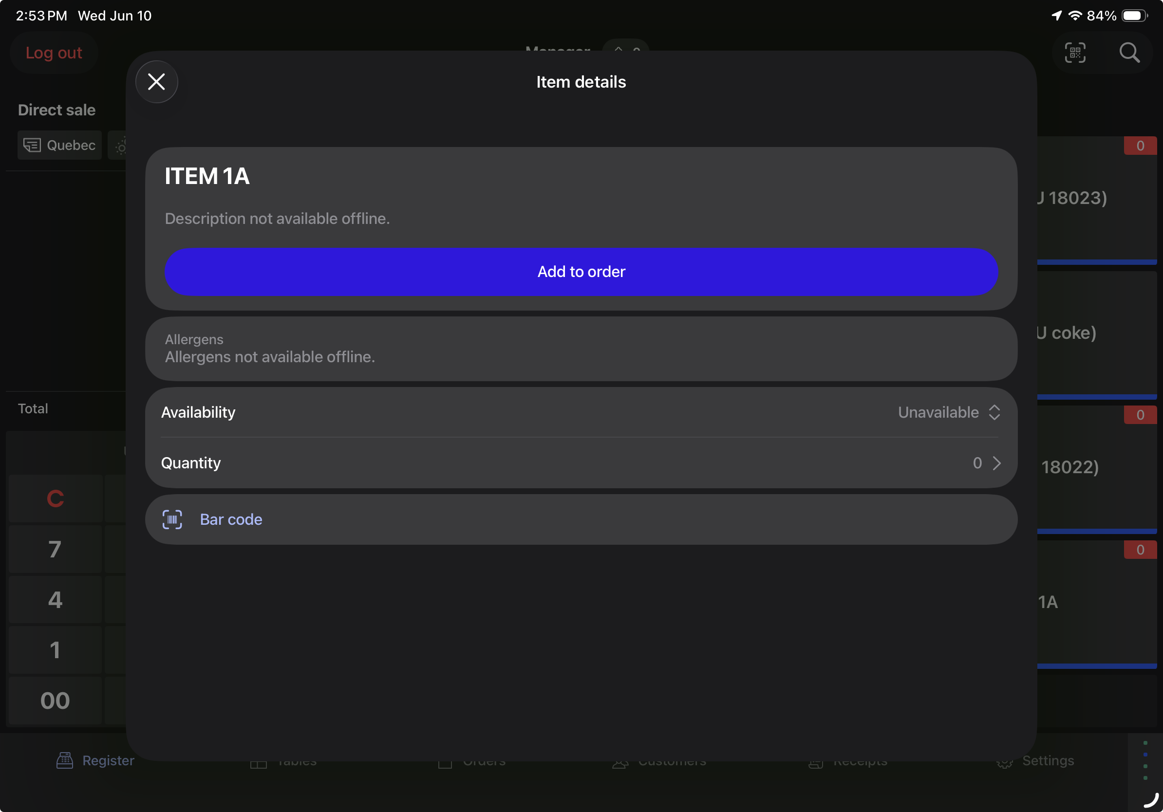Switch to the Register tab

[x=95, y=760]
